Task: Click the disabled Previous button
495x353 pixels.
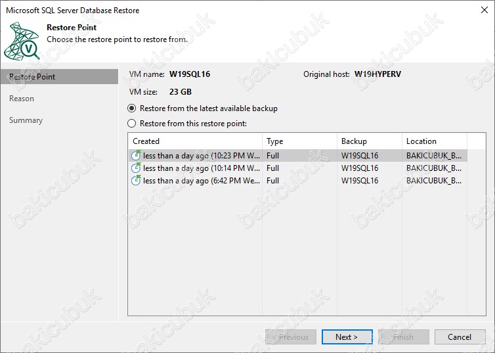Action: pos(291,337)
